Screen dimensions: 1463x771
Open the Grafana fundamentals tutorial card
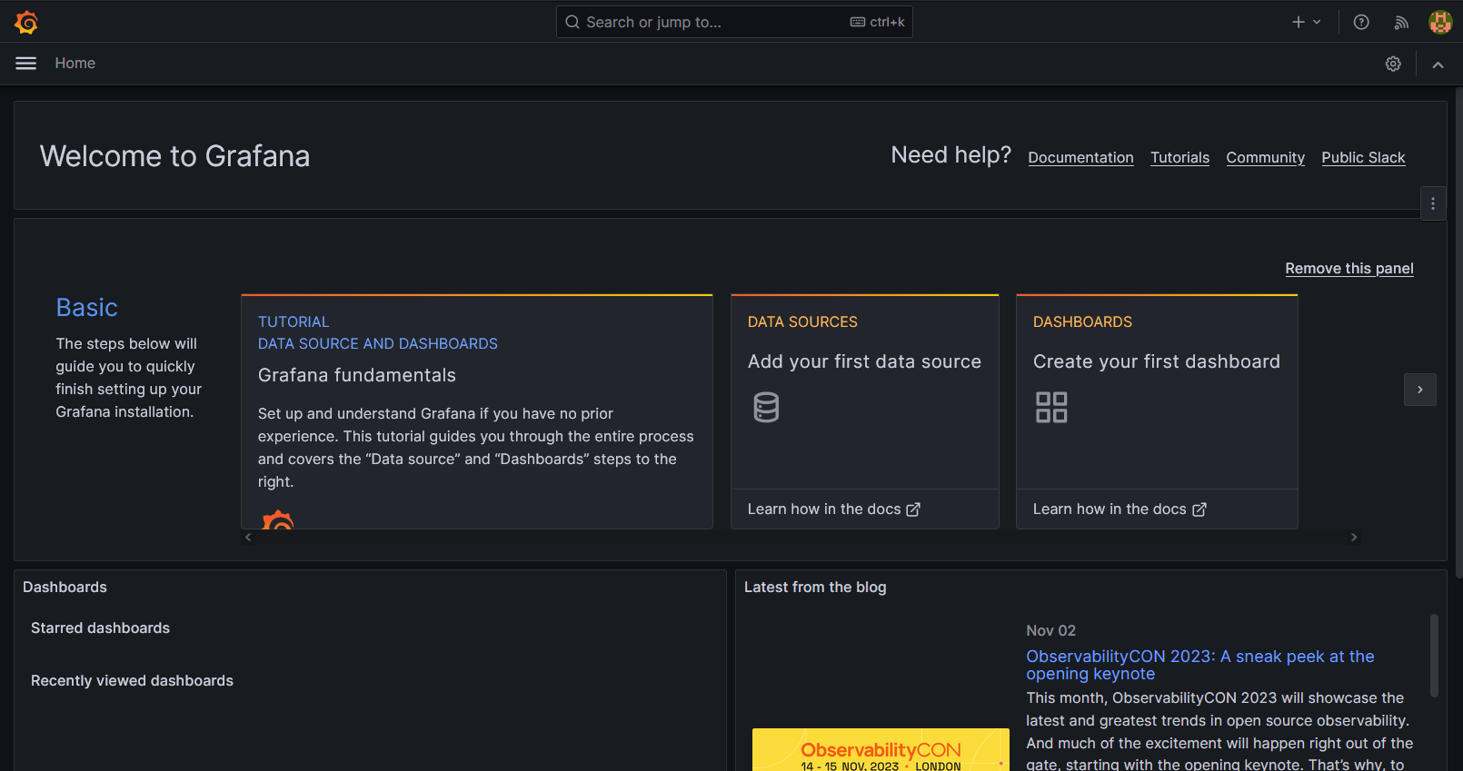477,411
